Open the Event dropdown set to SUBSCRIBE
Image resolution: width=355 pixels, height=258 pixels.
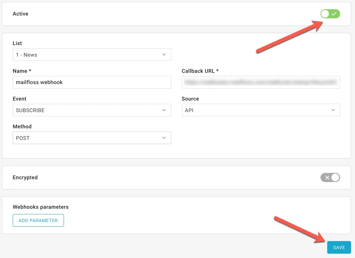click(x=92, y=110)
